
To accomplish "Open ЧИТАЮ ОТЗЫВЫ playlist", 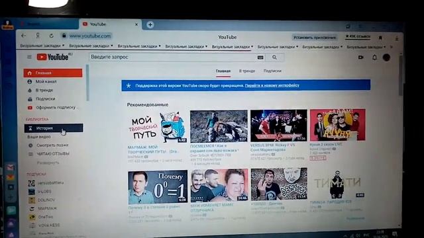I will [x=53, y=154].
